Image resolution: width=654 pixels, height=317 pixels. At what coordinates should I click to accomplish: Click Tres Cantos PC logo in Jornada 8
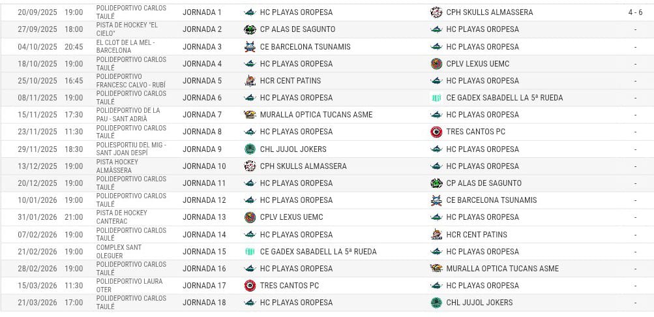[436, 132]
